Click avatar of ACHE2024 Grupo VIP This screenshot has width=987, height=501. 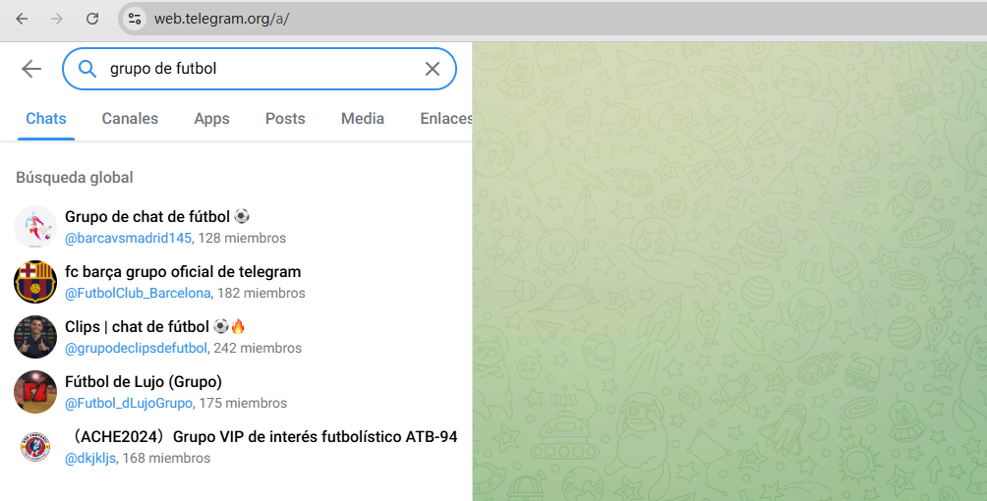[35, 447]
